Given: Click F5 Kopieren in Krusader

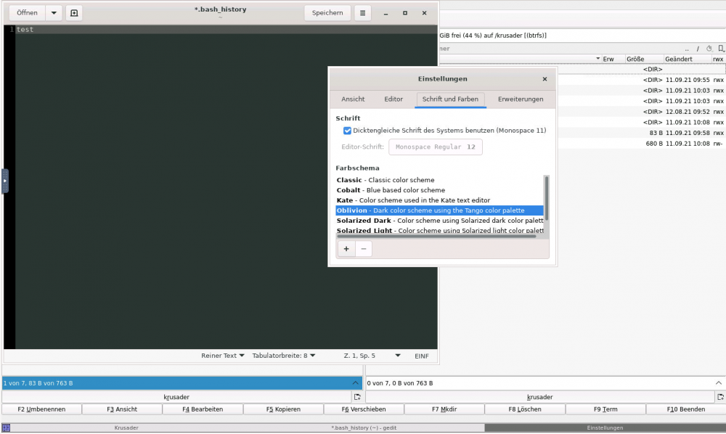Looking at the screenshot, I should pyautogui.click(x=283, y=409).
